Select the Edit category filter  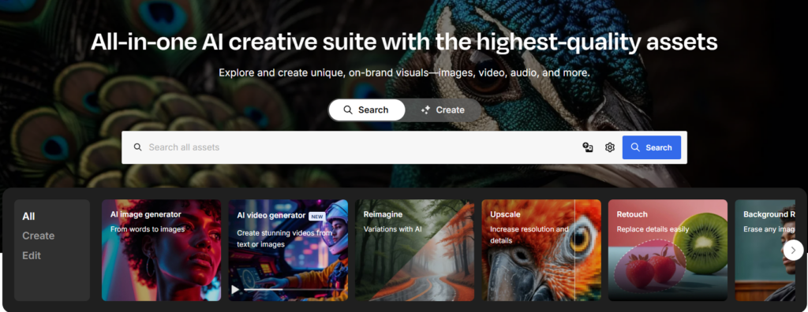coord(32,255)
